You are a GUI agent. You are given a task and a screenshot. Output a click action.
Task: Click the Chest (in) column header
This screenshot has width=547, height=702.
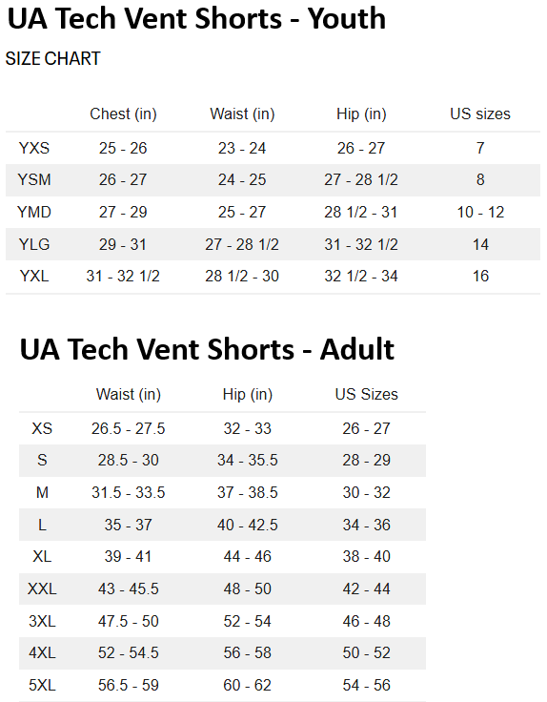click(123, 114)
